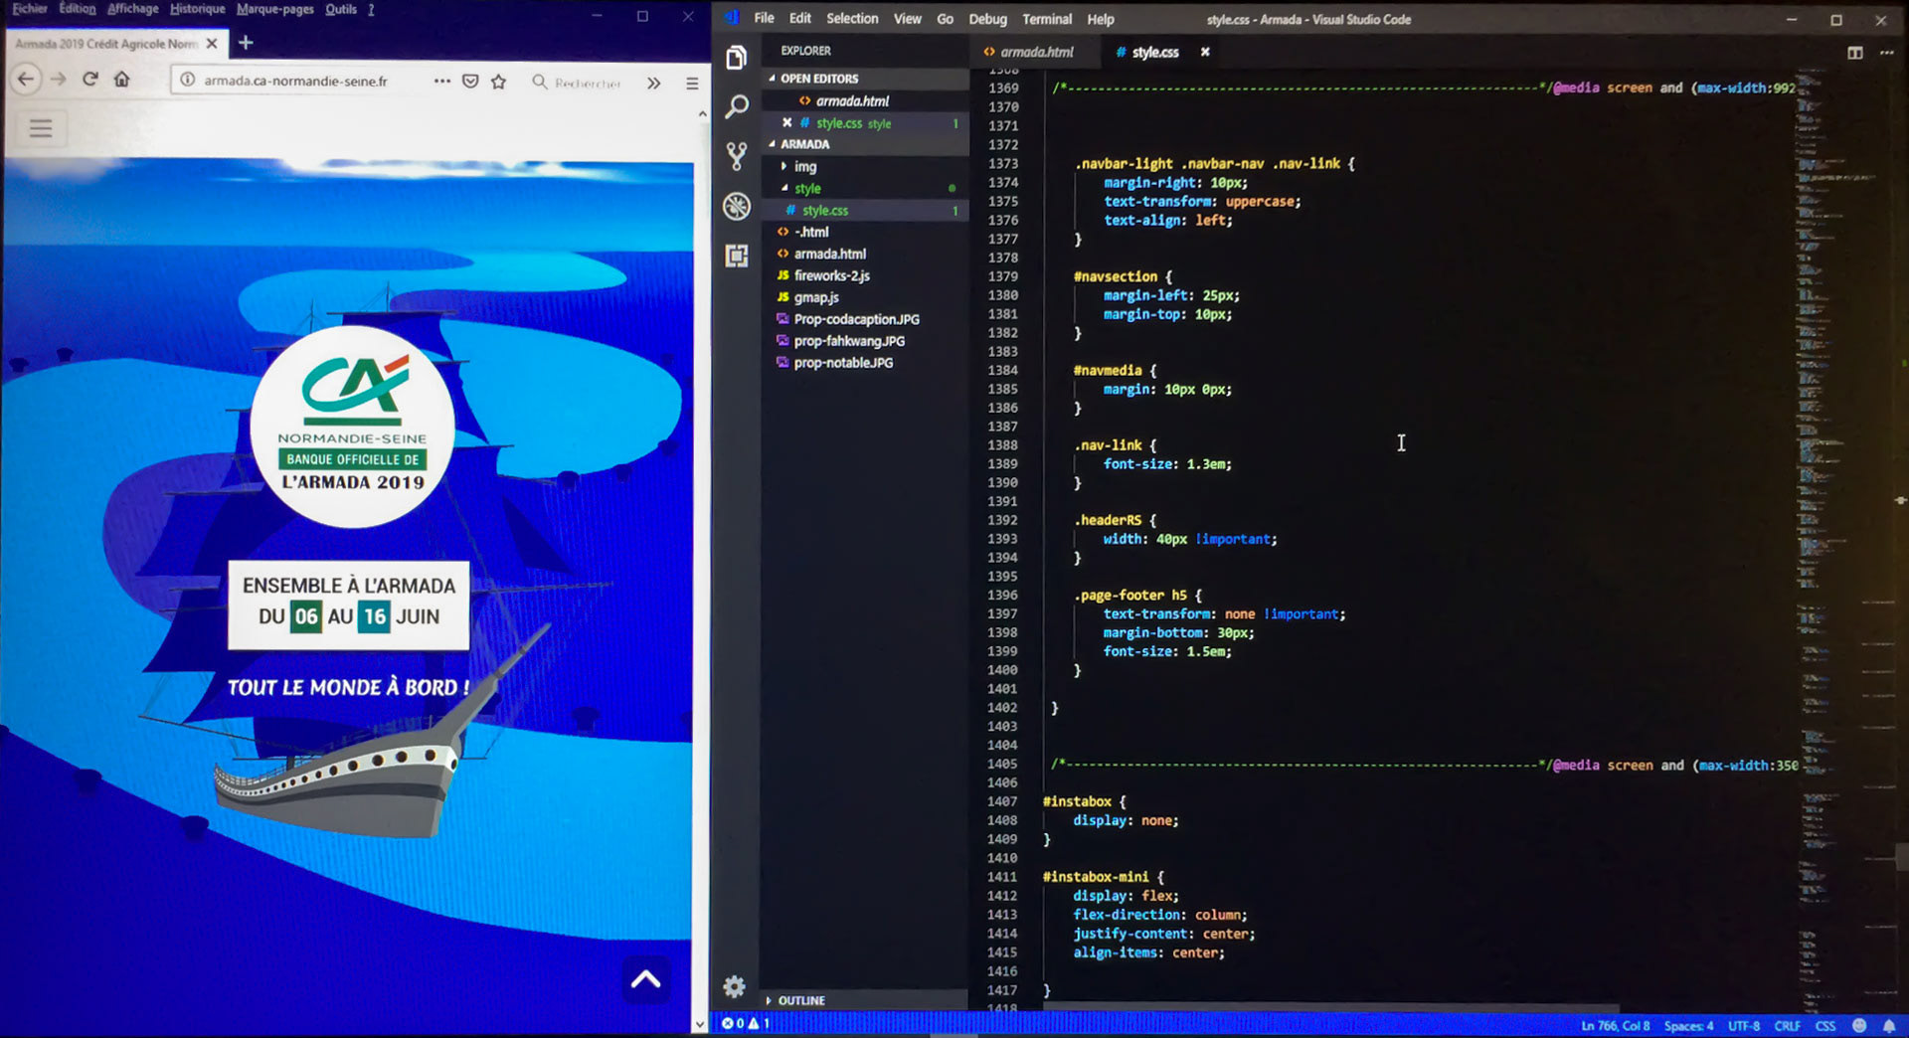Open errors and warnings in status bar
This screenshot has width=1909, height=1038.
(x=746, y=1023)
